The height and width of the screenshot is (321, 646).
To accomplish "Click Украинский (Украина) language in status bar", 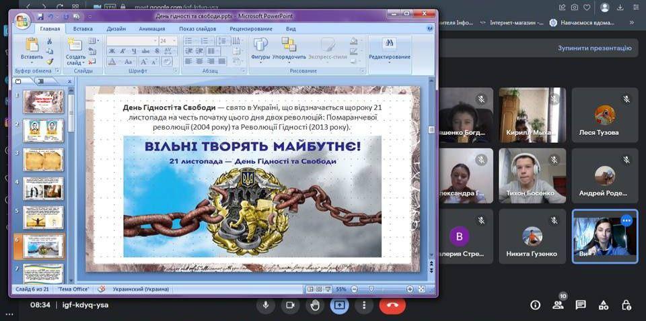I will coord(141,289).
